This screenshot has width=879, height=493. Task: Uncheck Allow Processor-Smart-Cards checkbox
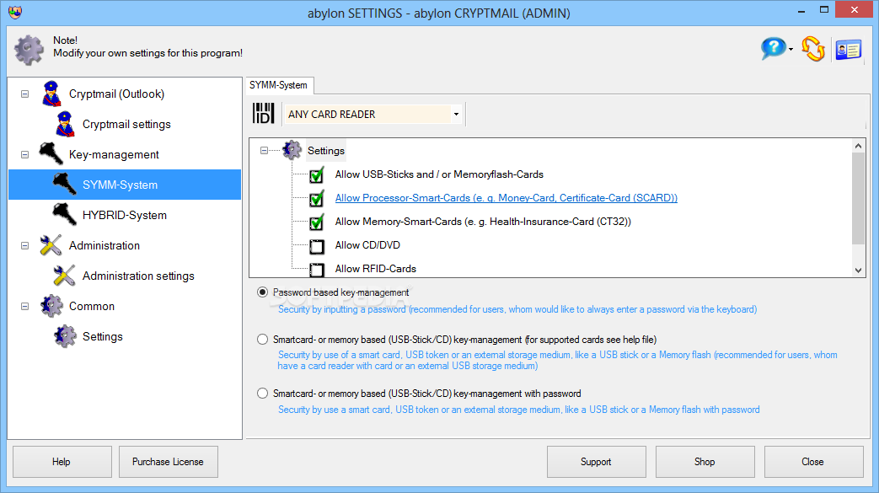tap(317, 199)
